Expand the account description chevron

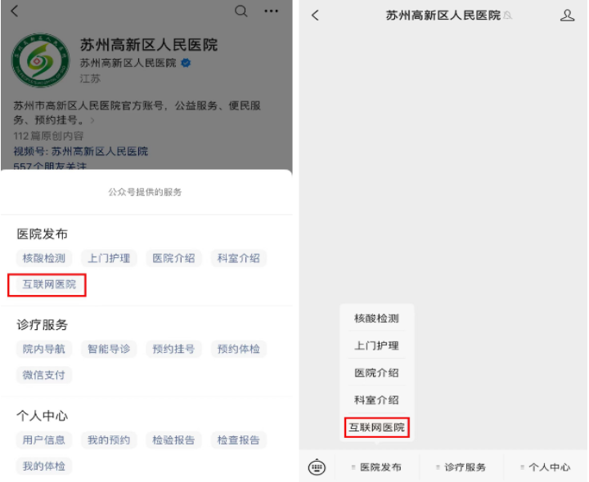coord(92,120)
